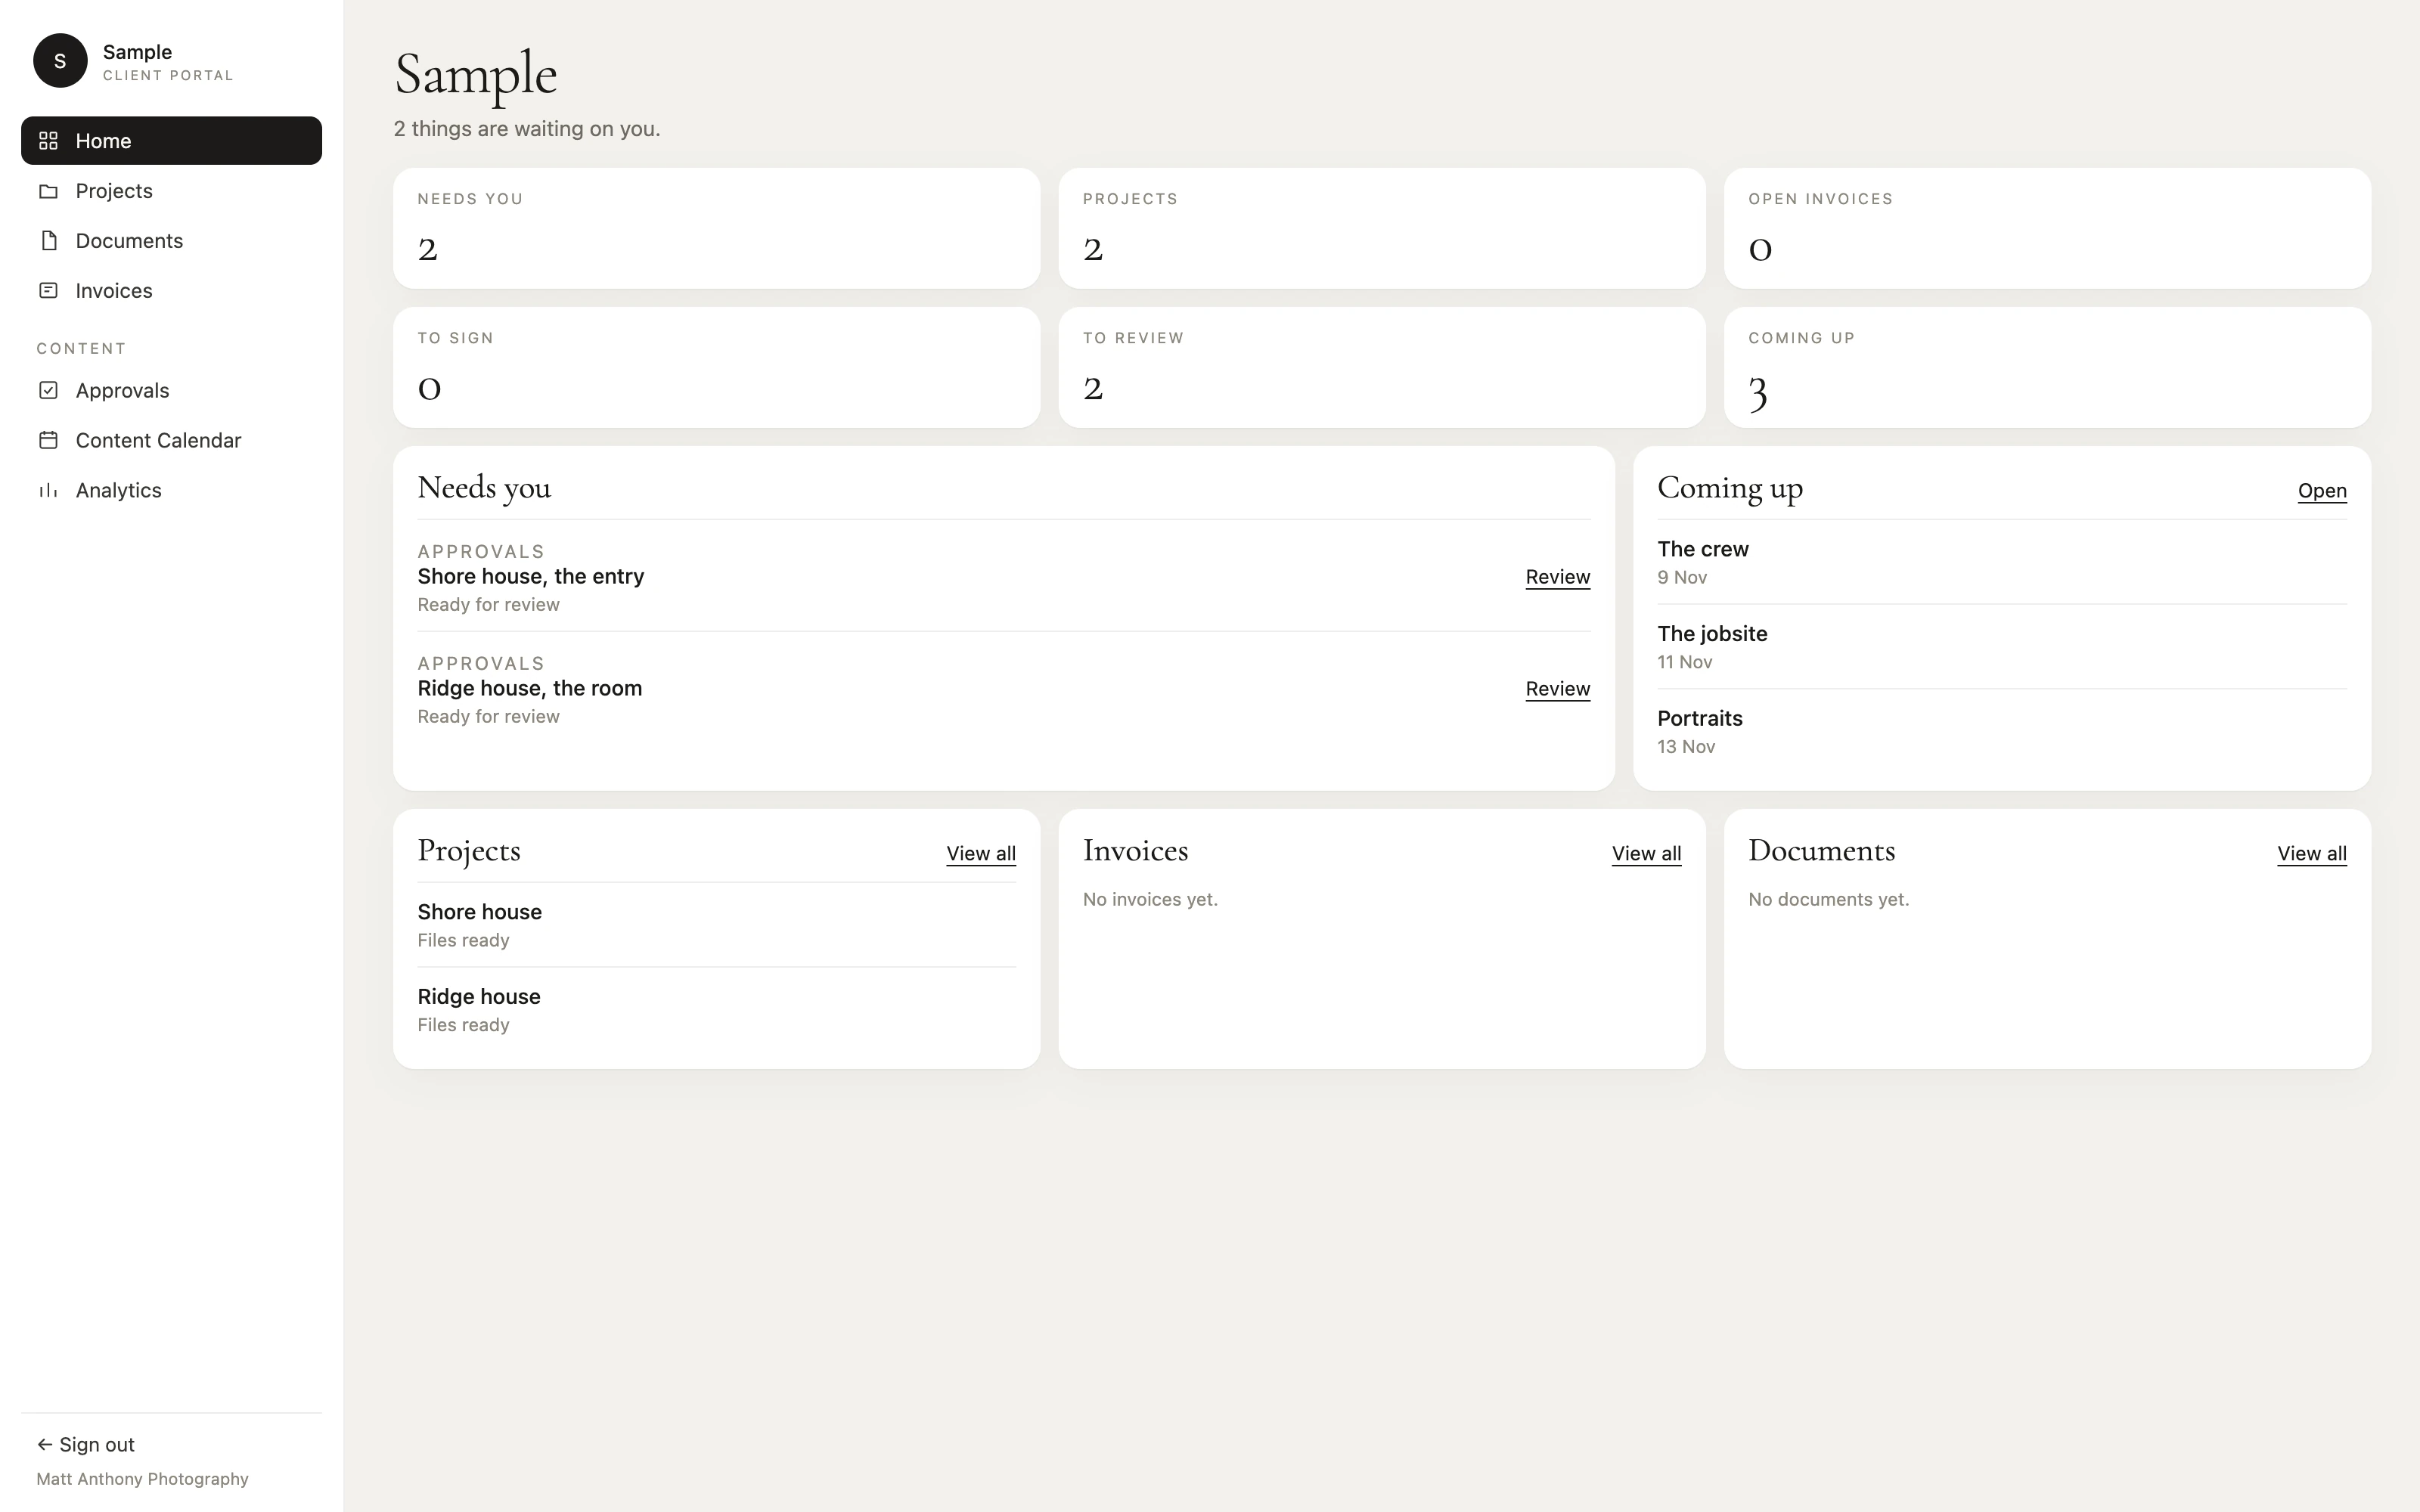Click the Sample page heading
This screenshot has height=1512, width=2420.
click(475, 76)
